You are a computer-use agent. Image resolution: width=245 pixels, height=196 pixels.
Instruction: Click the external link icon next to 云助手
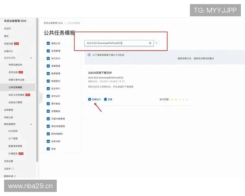coord(13,169)
